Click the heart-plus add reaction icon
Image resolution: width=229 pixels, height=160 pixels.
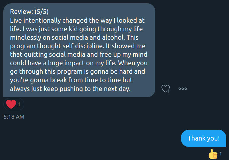[166, 89]
